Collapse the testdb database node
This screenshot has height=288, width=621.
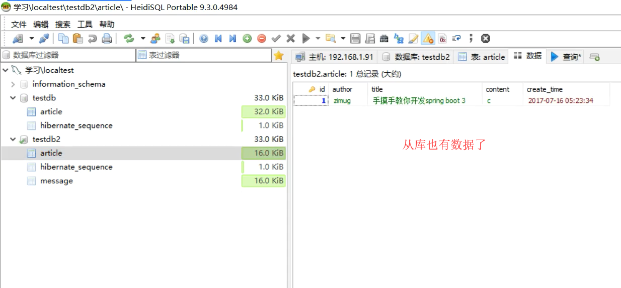click(13, 98)
